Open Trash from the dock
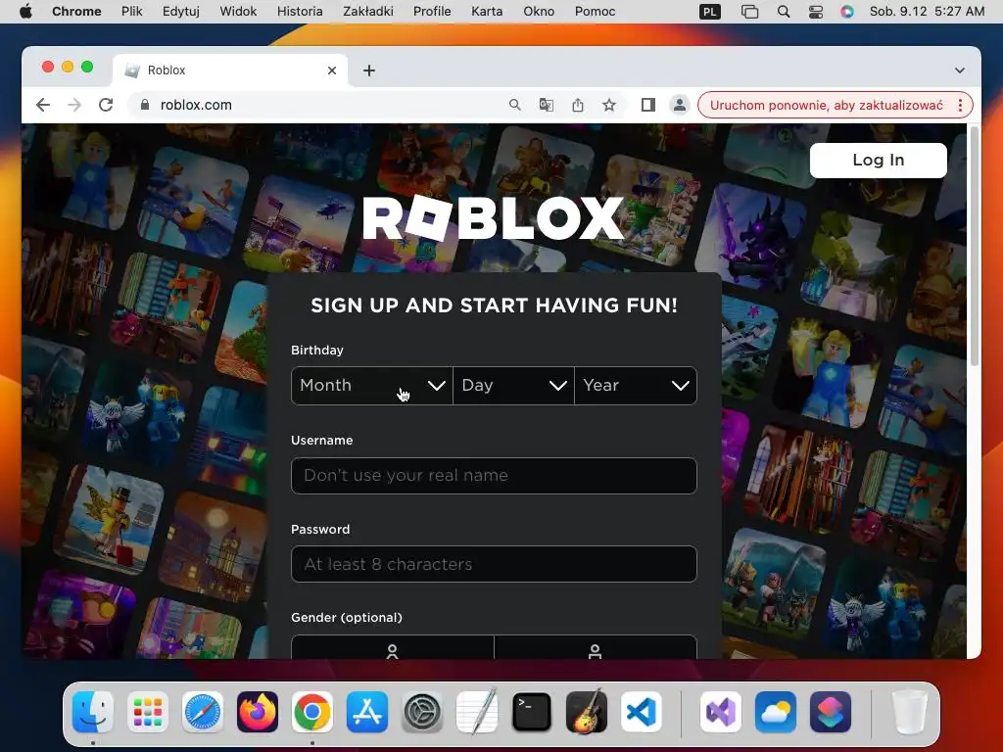Screen dimensions: 1003x752 pos(910,712)
